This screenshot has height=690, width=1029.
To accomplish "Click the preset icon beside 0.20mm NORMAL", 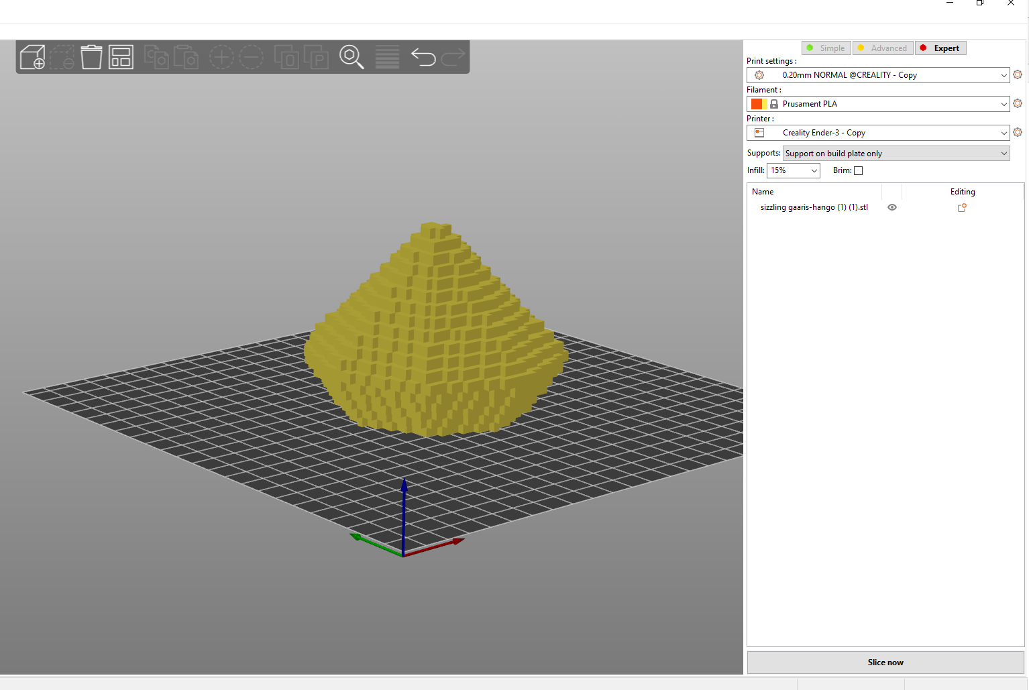I will point(759,75).
